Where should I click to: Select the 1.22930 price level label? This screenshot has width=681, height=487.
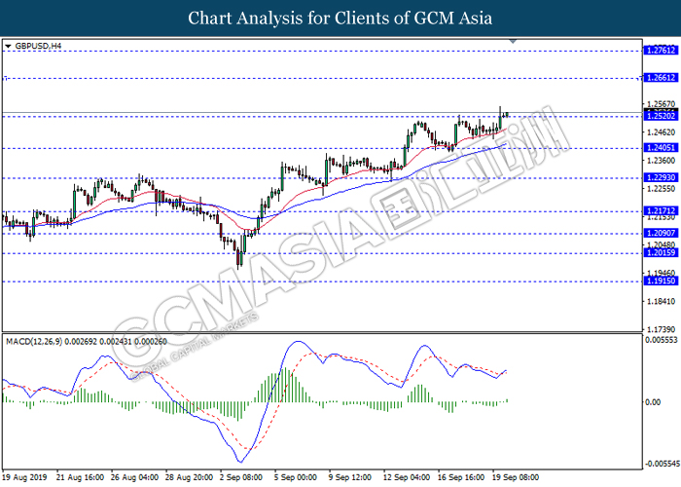661,178
